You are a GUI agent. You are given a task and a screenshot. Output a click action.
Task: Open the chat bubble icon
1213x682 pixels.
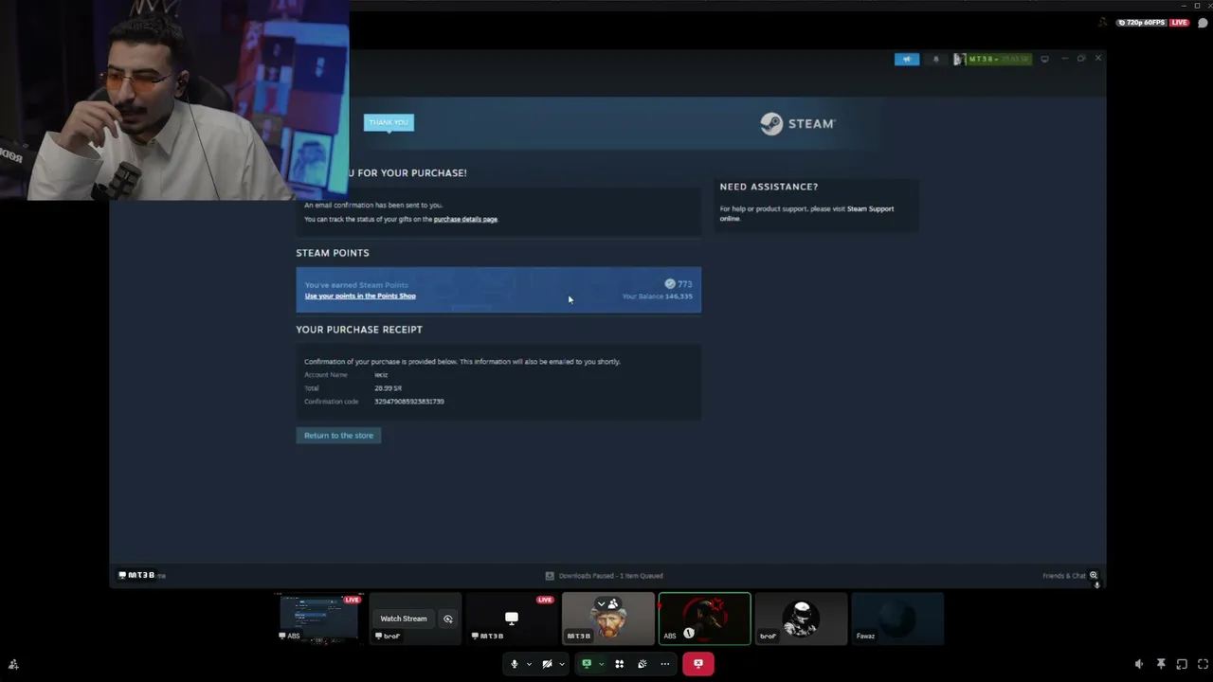click(1203, 23)
